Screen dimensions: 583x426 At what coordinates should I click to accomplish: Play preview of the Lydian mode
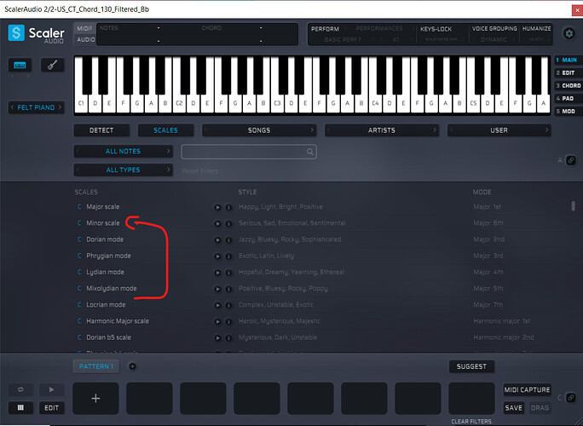217,273
